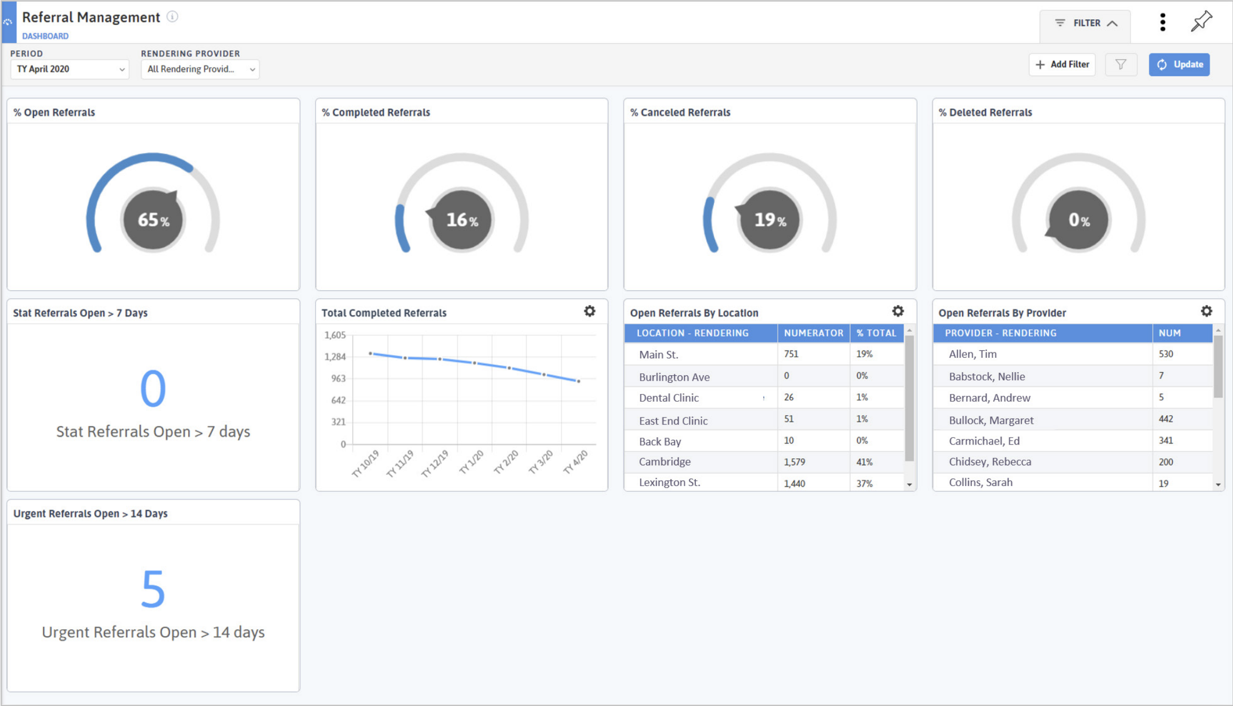
Task: Click the % Open Referrals card title
Action: 54,112
